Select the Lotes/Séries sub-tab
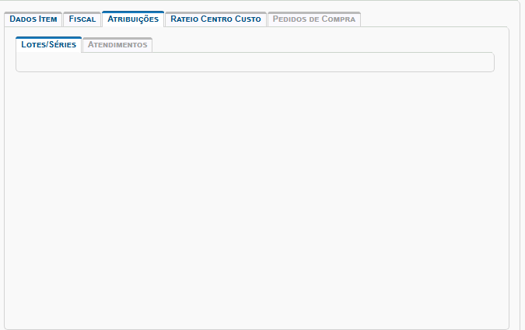 point(48,45)
